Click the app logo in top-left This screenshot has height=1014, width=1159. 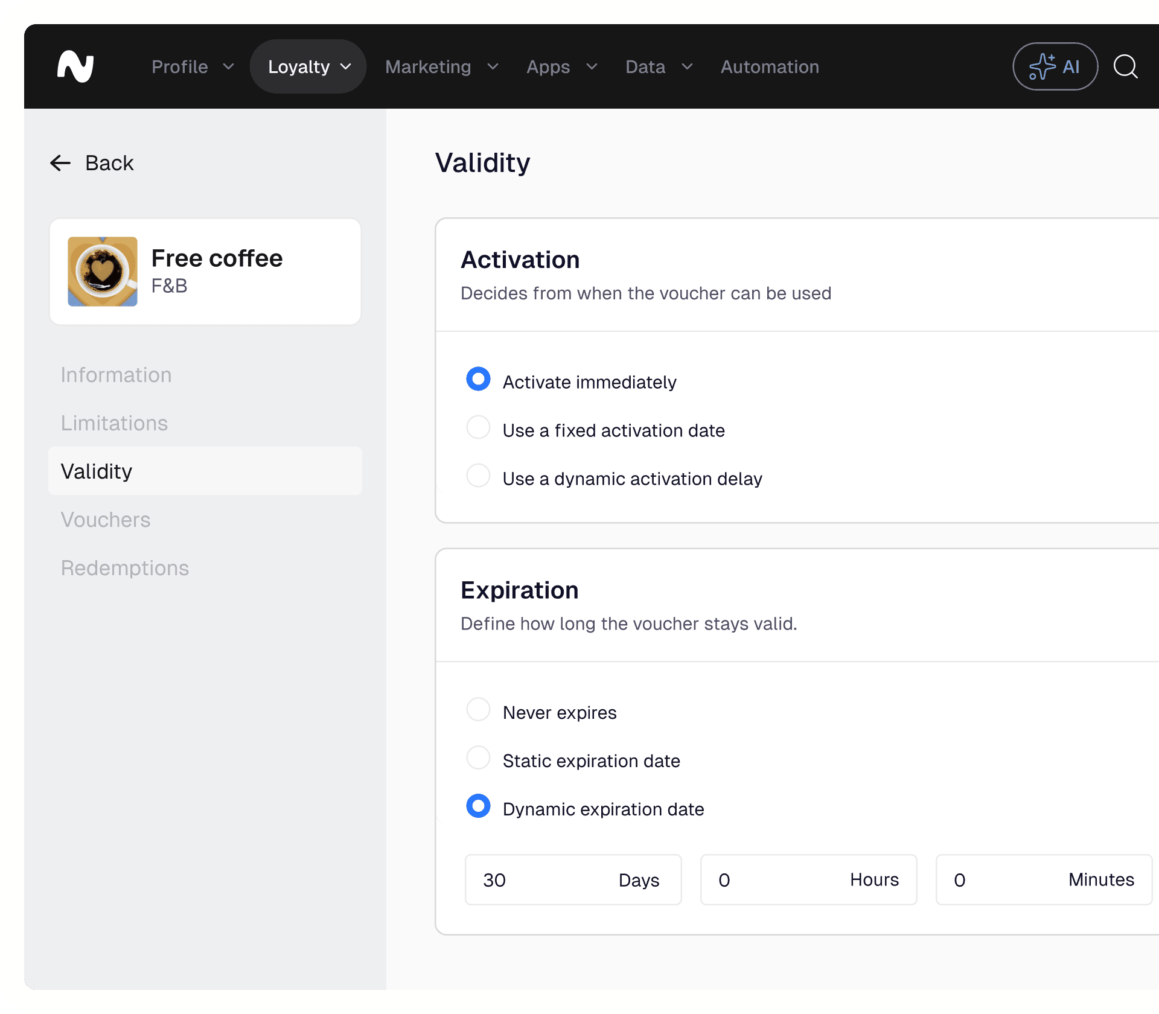click(75, 66)
